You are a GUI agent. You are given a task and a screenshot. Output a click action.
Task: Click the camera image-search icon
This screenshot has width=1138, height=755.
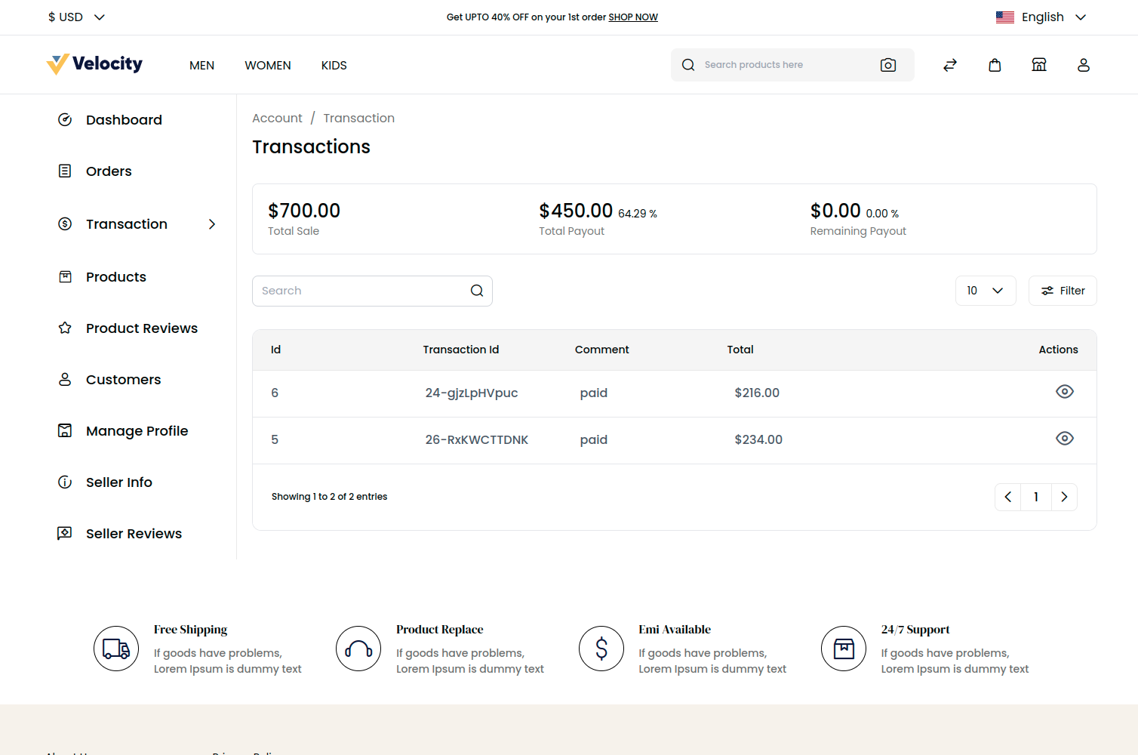888,65
